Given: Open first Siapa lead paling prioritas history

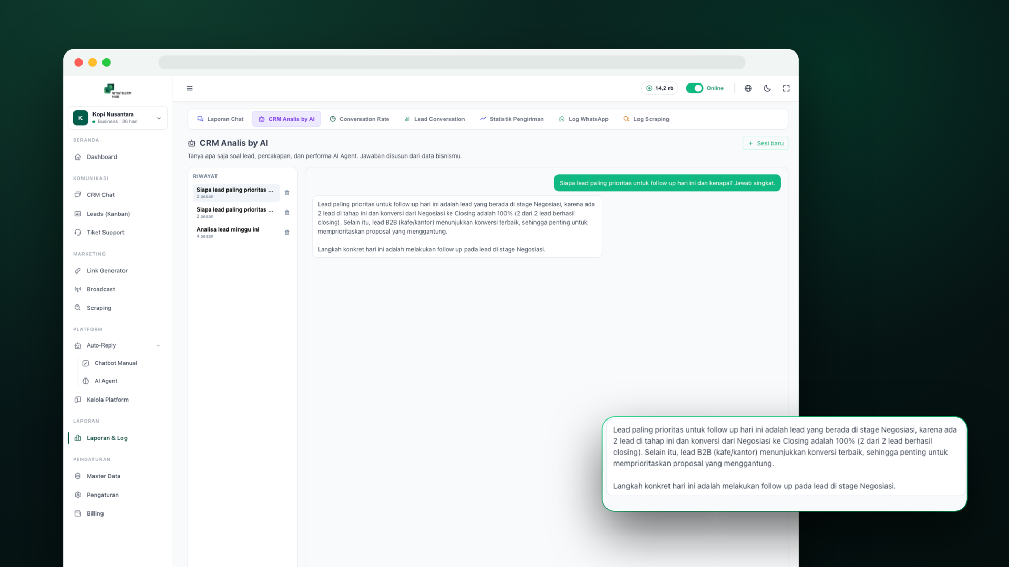Looking at the screenshot, I should (x=236, y=193).
